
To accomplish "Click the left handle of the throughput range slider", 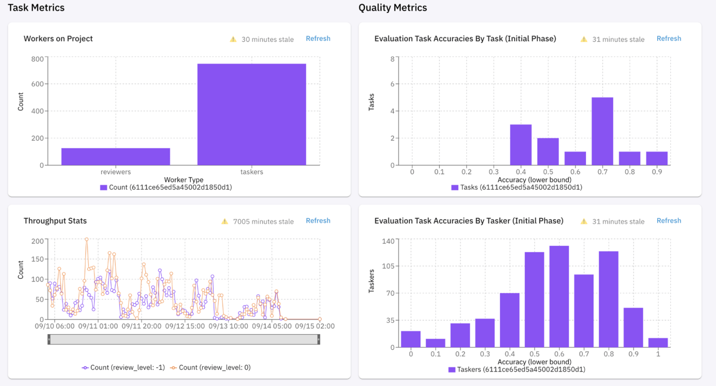I will 49,339.
